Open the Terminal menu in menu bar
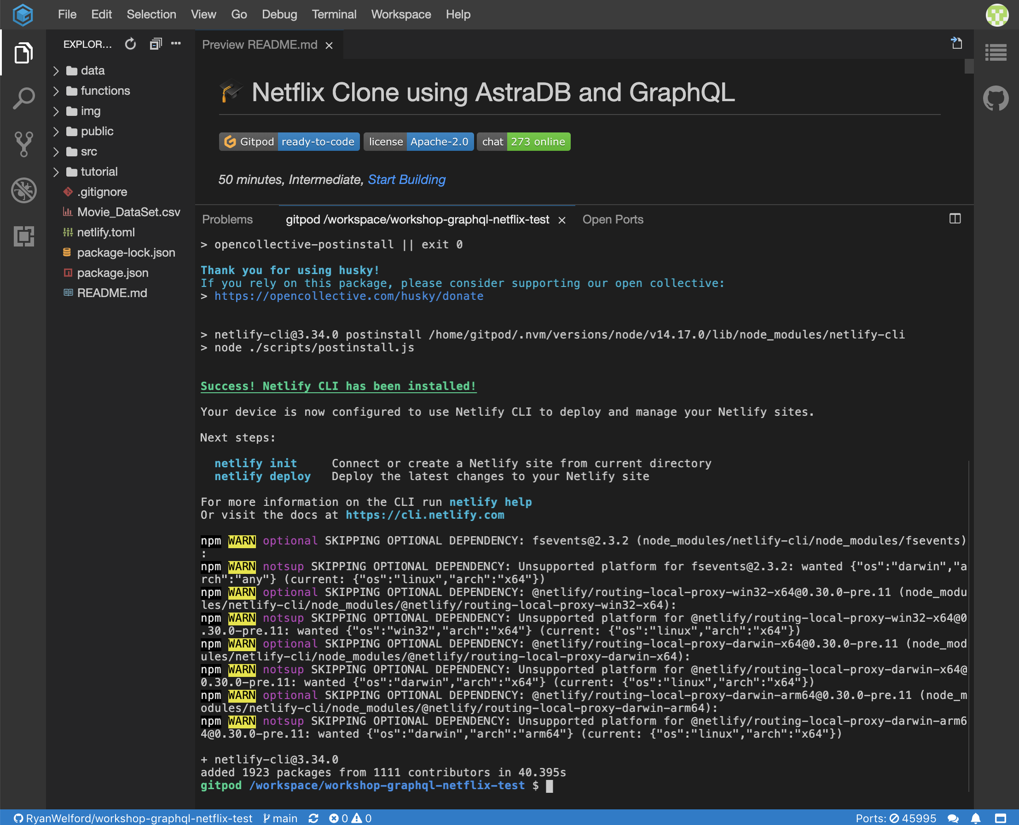Screen dimensions: 1019x825 (x=334, y=14)
